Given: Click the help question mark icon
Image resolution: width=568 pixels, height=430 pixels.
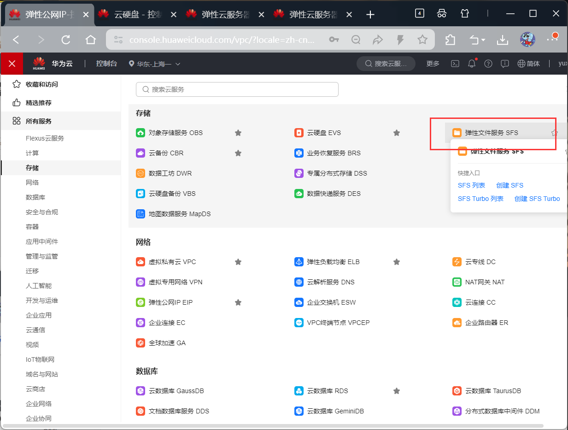Looking at the screenshot, I should [488, 64].
